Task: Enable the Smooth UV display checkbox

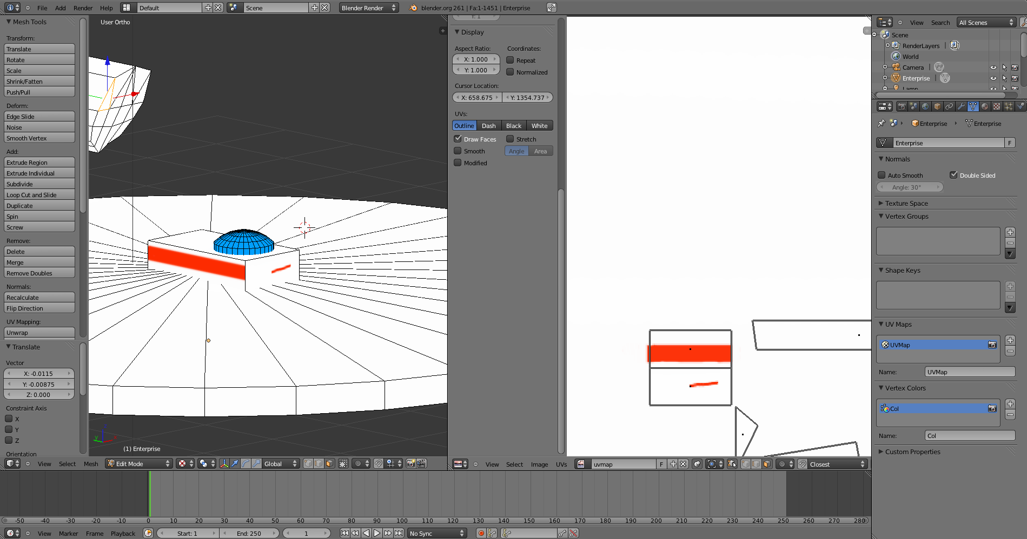Action: tap(458, 151)
